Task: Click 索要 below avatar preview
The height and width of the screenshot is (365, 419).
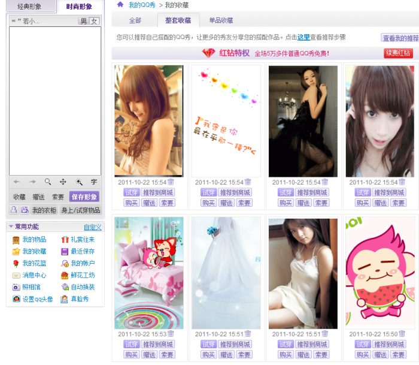Action: pos(57,197)
